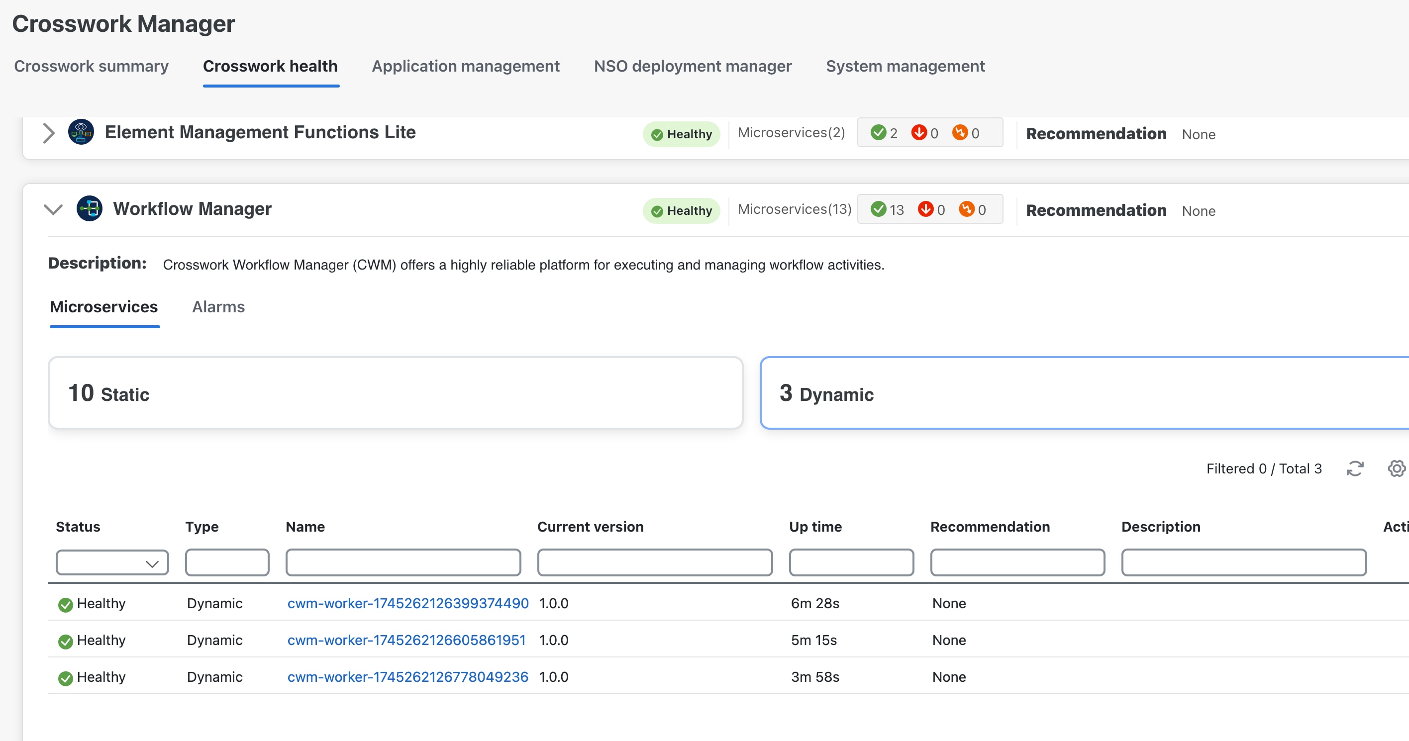The height and width of the screenshot is (741, 1409).
Task: Click the up time value 6m 28s
Action: (815, 603)
